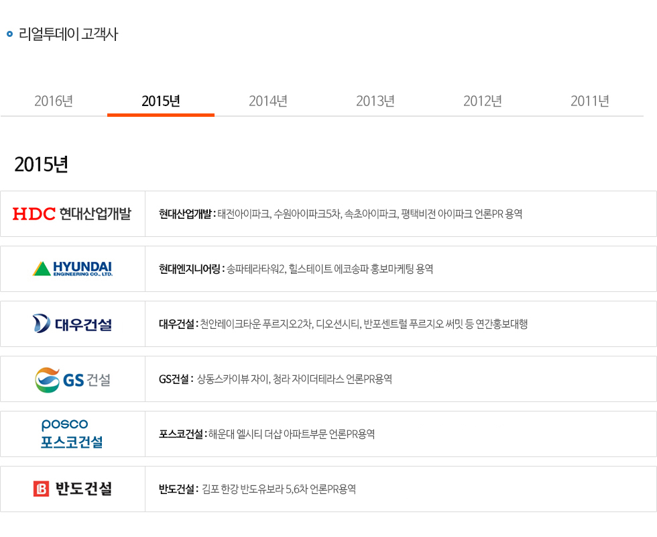Click the Hyundai Engineering logo

click(72, 268)
